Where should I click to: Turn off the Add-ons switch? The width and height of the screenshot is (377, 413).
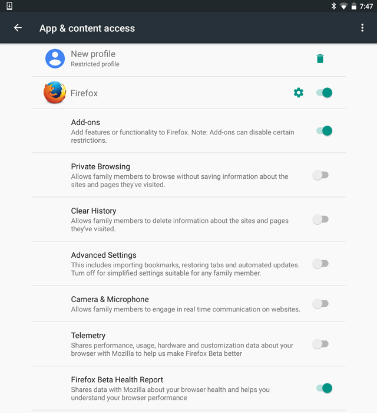[324, 130]
